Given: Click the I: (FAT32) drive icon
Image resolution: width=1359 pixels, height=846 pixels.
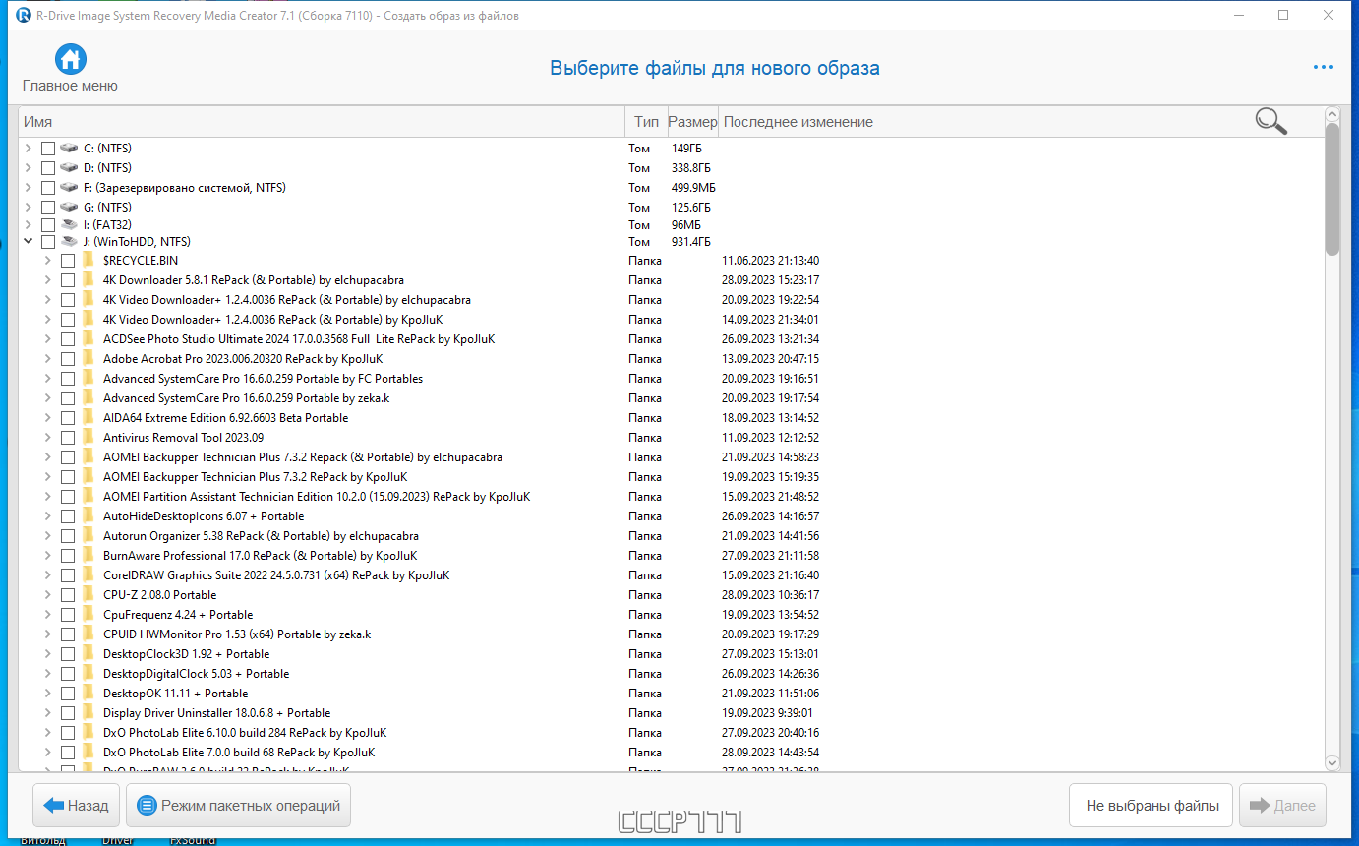Looking at the screenshot, I should click(x=69, y=224).
